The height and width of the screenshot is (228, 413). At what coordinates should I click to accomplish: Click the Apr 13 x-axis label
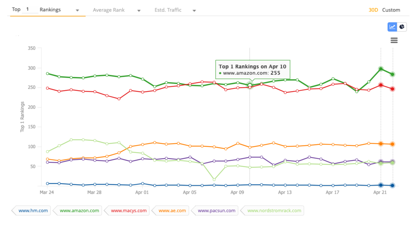285,192
